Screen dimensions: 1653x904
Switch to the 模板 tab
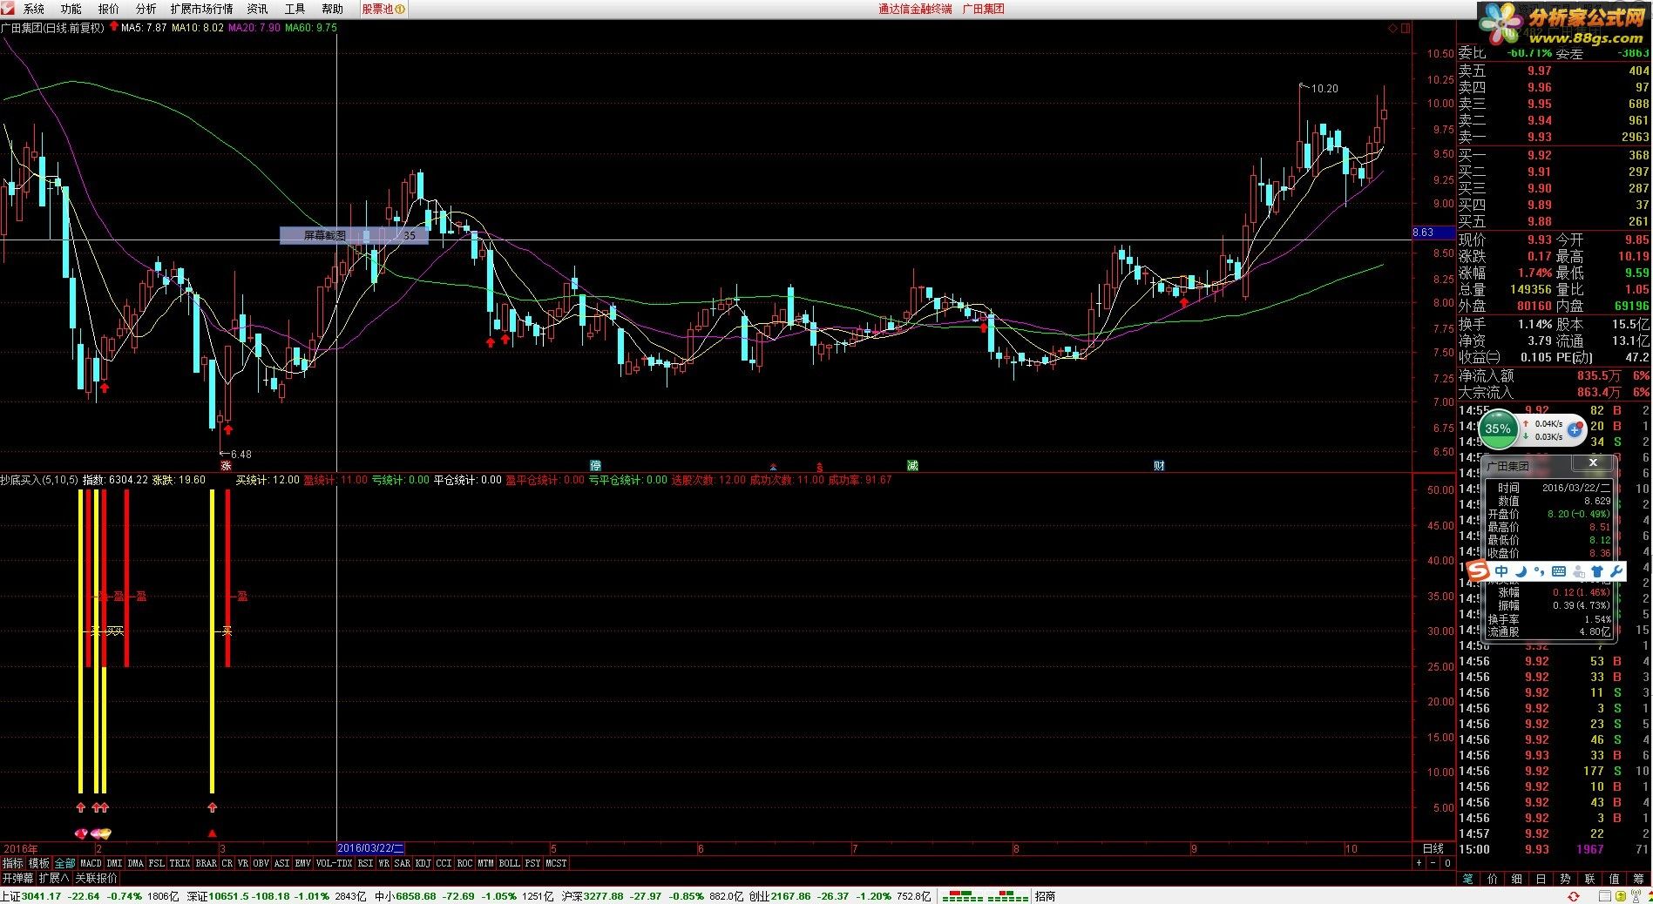click(38, 863)
